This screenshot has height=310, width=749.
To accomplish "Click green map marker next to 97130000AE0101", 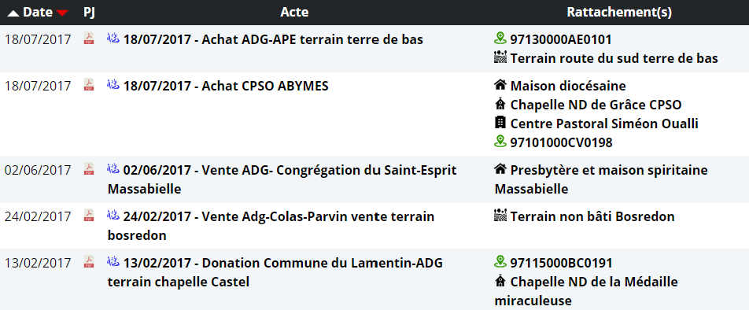I will [500, 39].
